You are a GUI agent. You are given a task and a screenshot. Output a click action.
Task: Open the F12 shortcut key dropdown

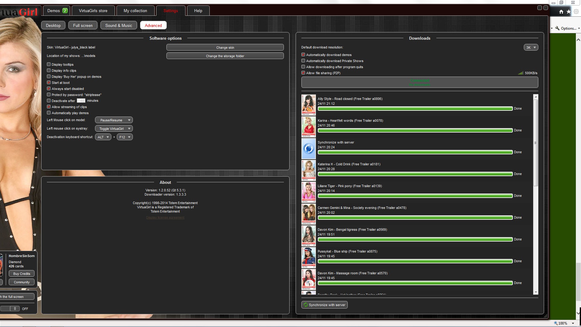[125, 137]
